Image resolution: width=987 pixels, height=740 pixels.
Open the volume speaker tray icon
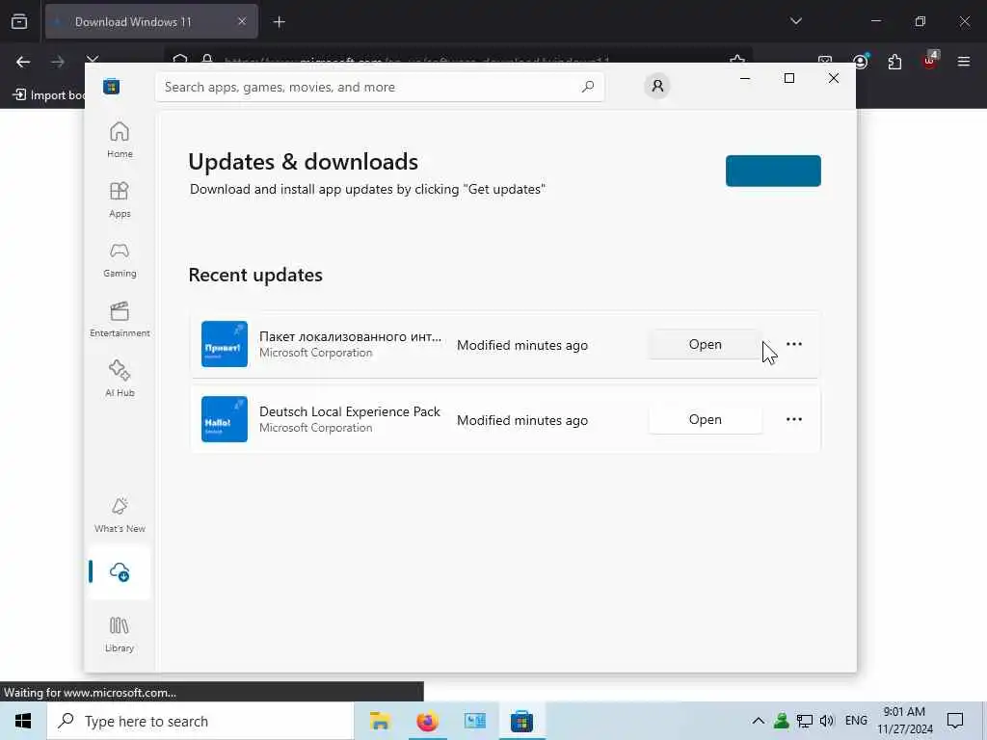tap(827, 721)
